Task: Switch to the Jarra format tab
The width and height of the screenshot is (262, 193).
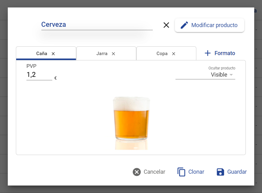Action: tap(106, 54)
